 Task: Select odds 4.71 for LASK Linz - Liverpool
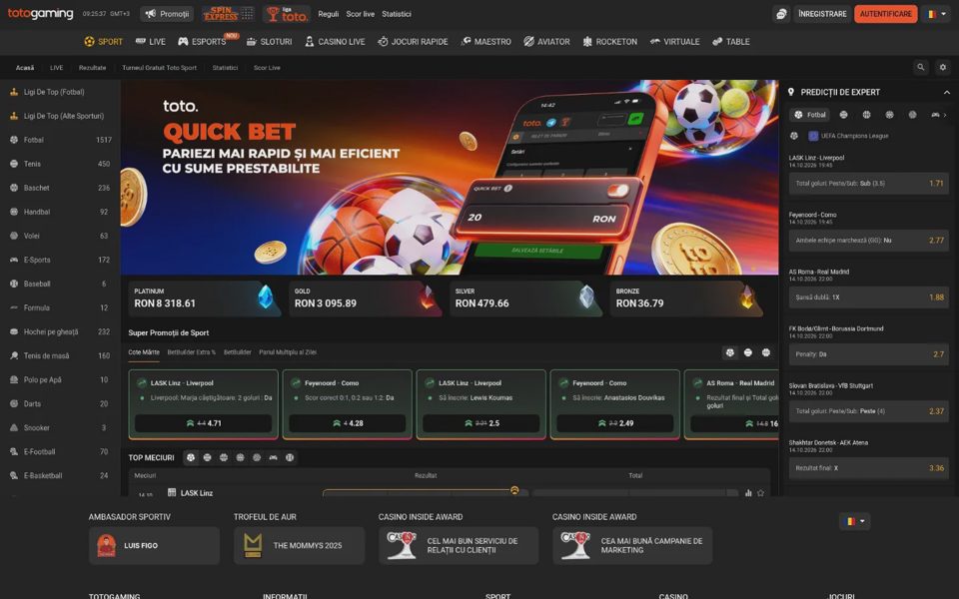203,423
